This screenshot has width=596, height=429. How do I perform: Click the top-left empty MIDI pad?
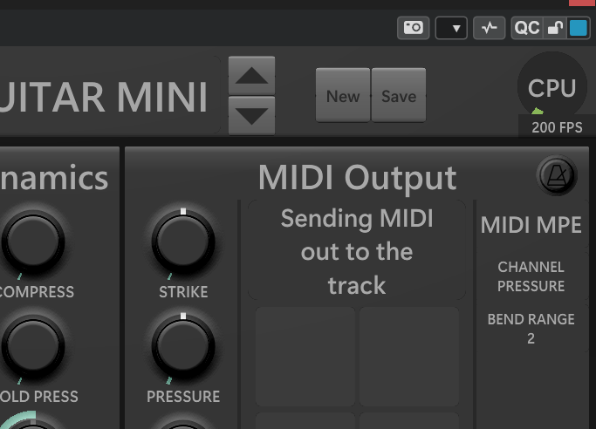(305, 357)
